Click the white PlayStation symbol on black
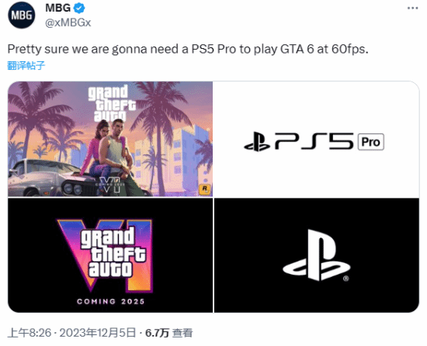427x346 pixels. [317, 255]
